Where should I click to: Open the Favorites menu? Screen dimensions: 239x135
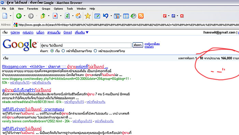(32, 9)
